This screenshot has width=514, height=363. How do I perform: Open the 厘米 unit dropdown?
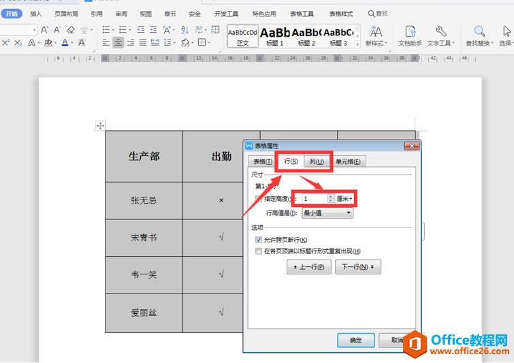pos(344,199)
